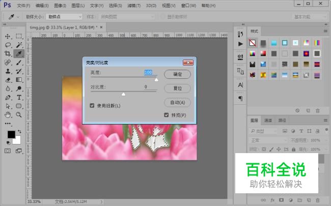
Task: Toggle the 预览(P) checkbox
Action: pos(167,115)
